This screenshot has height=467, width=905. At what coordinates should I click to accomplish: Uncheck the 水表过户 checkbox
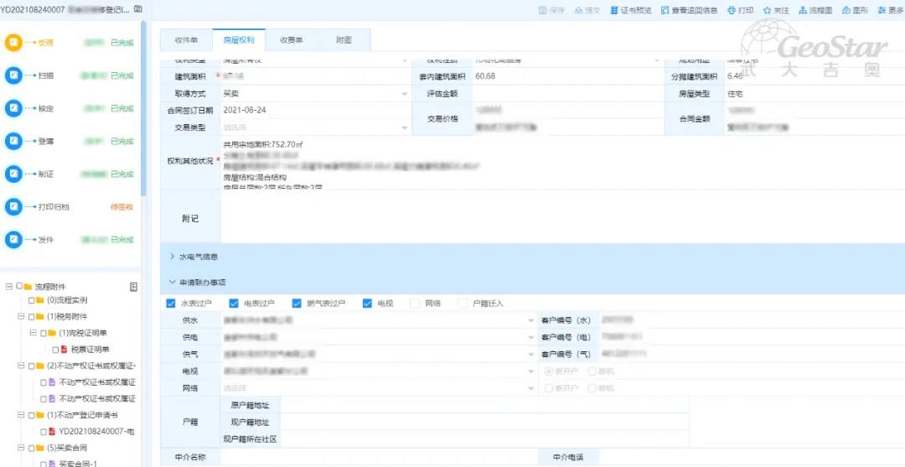(171, 304)
